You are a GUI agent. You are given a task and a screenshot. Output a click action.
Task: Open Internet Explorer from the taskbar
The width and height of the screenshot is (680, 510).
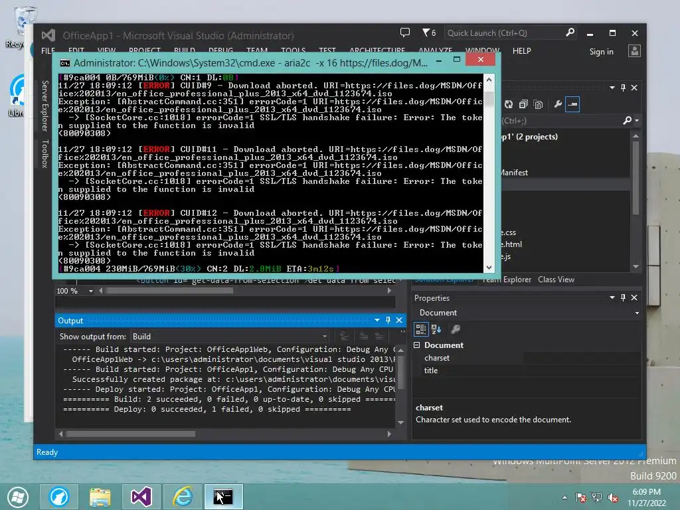click(183, 497)
